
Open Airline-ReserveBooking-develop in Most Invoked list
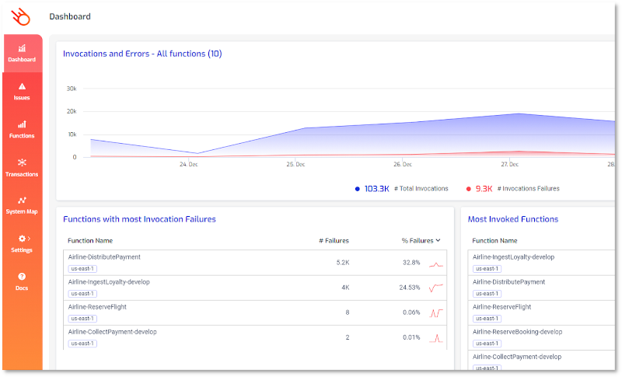pos(517,331)
